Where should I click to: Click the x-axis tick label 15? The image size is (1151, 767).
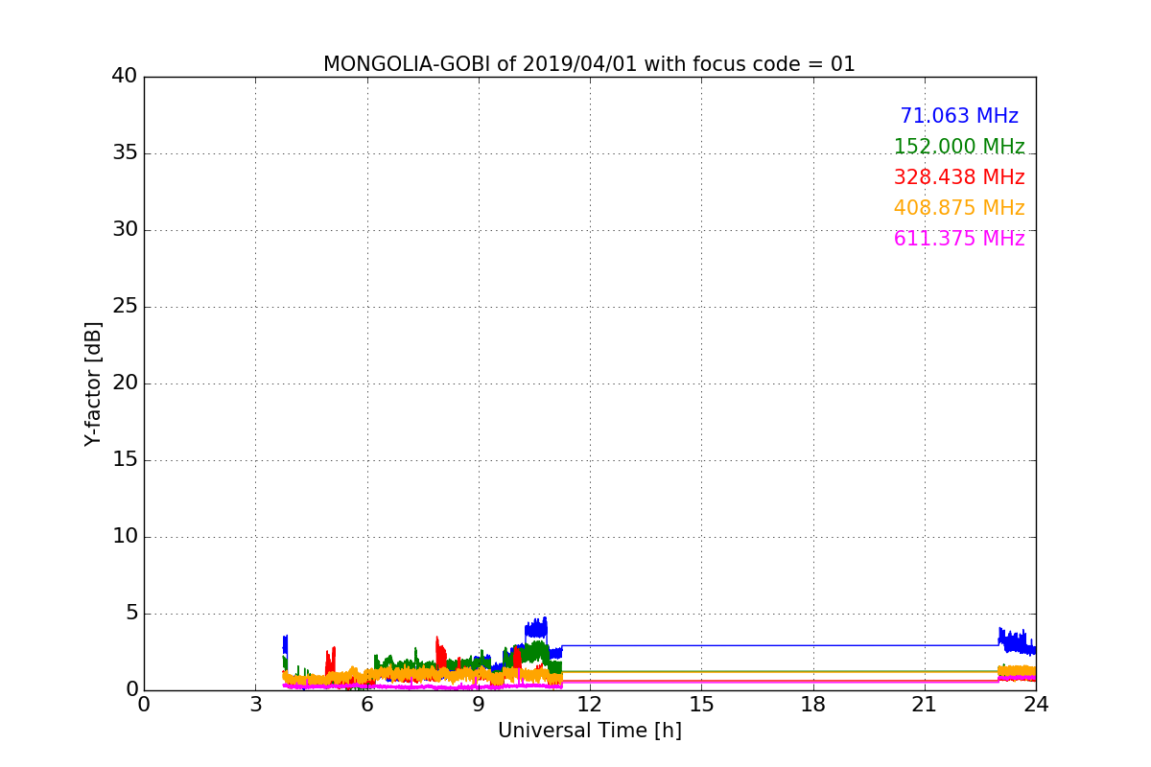tap(701, 706)
